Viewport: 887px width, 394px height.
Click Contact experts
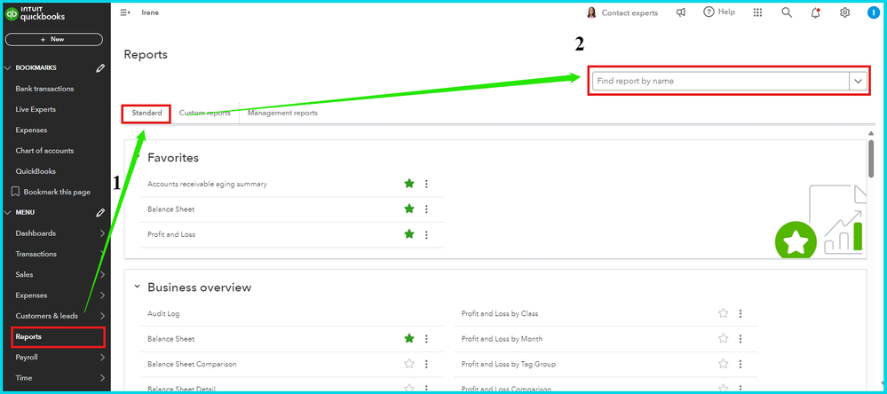(622, 12)
